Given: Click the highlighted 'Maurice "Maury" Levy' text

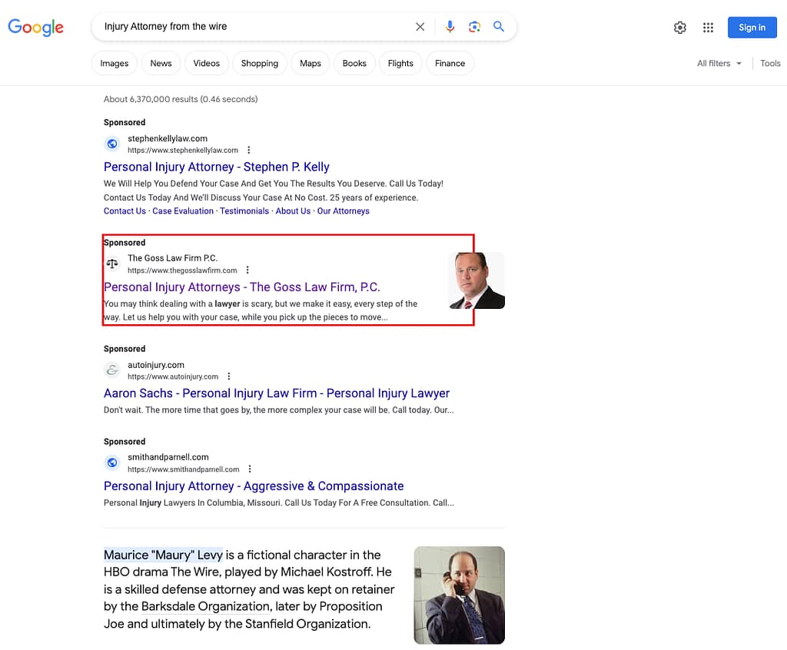Looking at the screenshot, I should click(163, 555).
